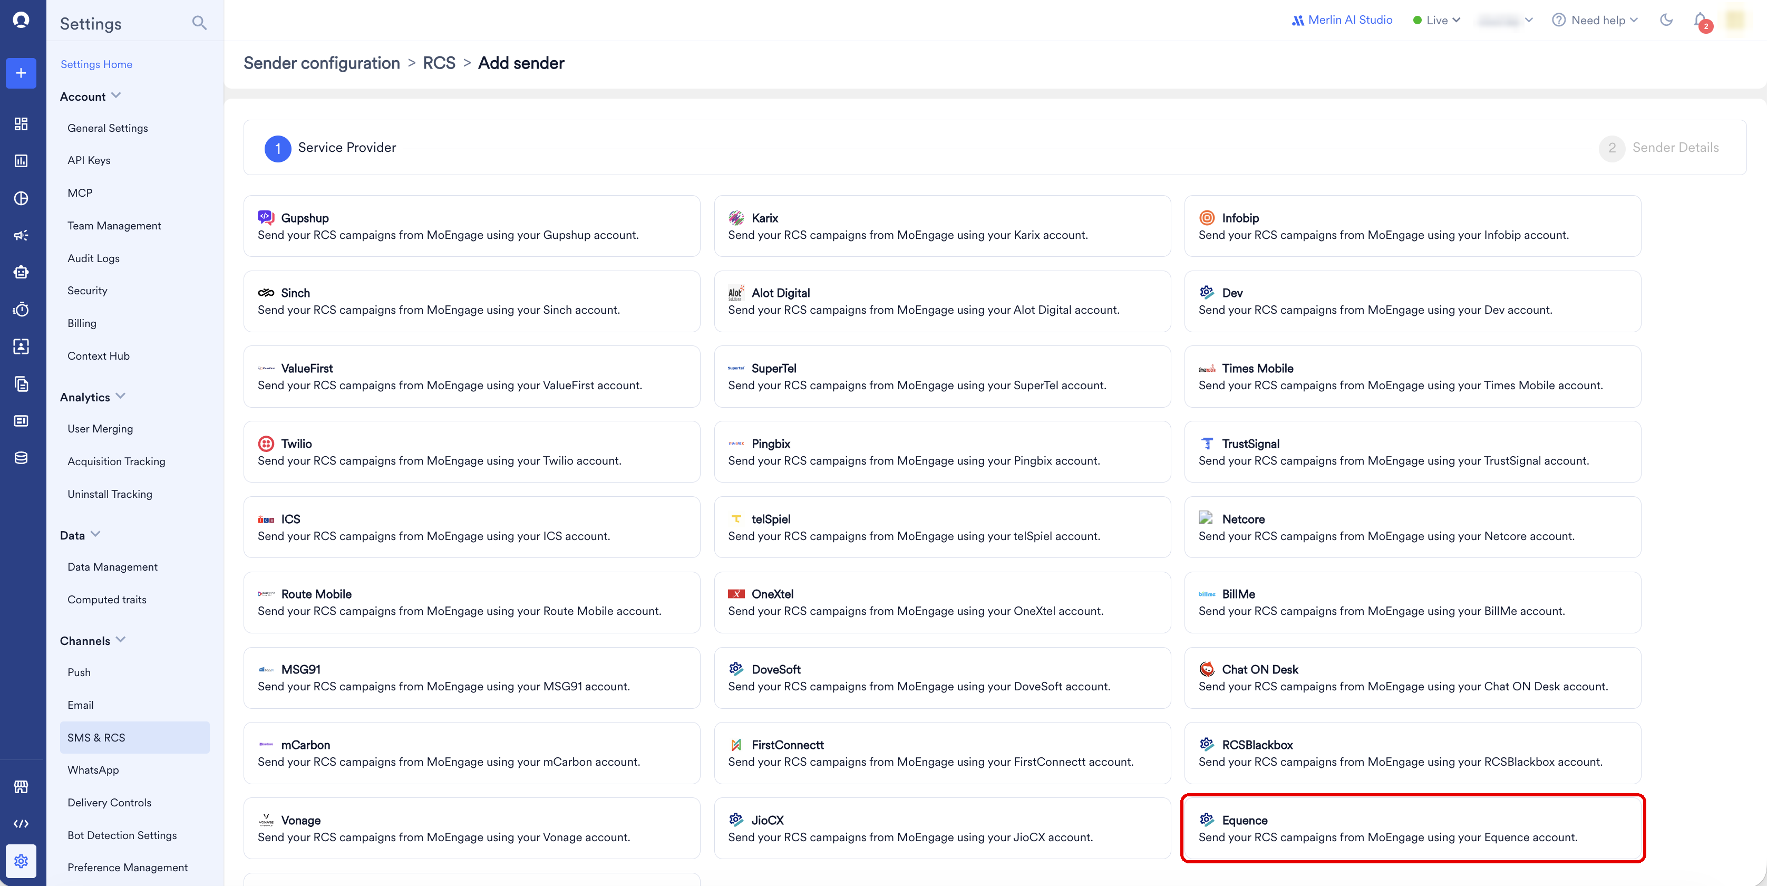Open Audit Logs in the sidebar
Viewport: 1767px width, 886px height.
[94, 259]
